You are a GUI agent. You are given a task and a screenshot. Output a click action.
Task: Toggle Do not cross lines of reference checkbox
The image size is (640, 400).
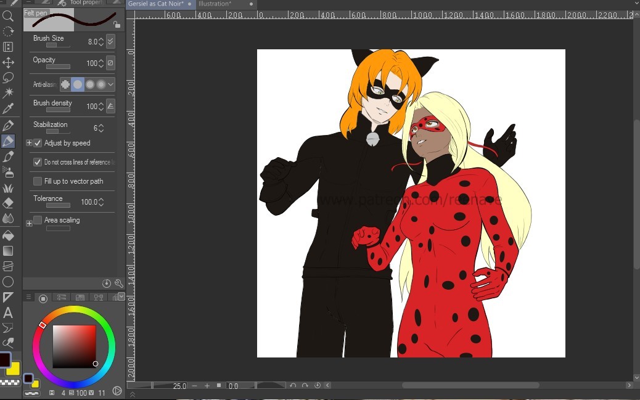[x=38, y=162]
